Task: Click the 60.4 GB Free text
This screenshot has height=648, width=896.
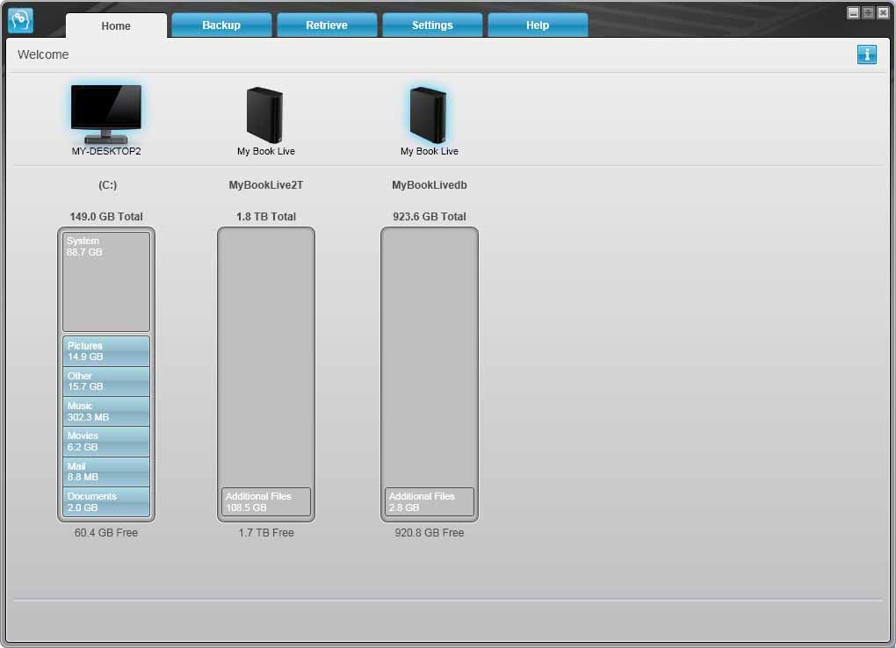Action: (x=106, y=533)
